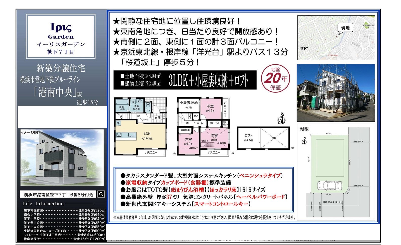401x245 pixels.
Task: Click the magnifier search icon beside the address
Action: (101, 194)
